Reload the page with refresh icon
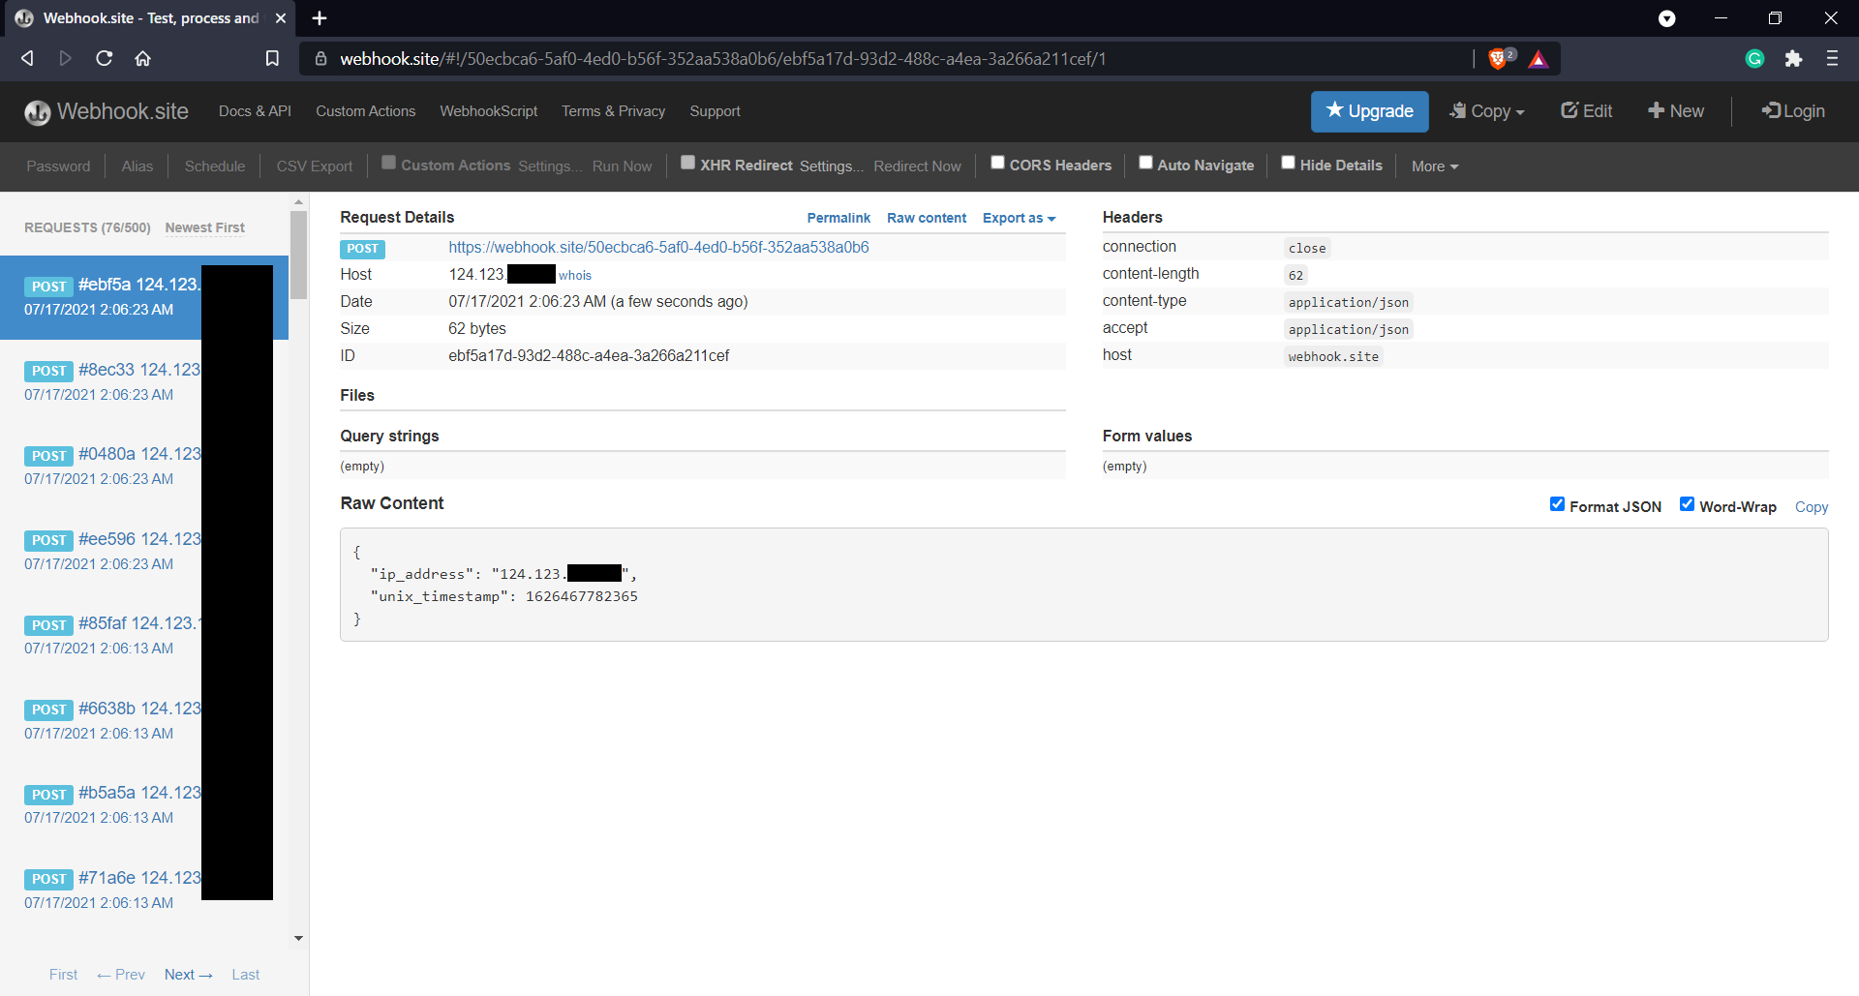 tap(104, 58)
